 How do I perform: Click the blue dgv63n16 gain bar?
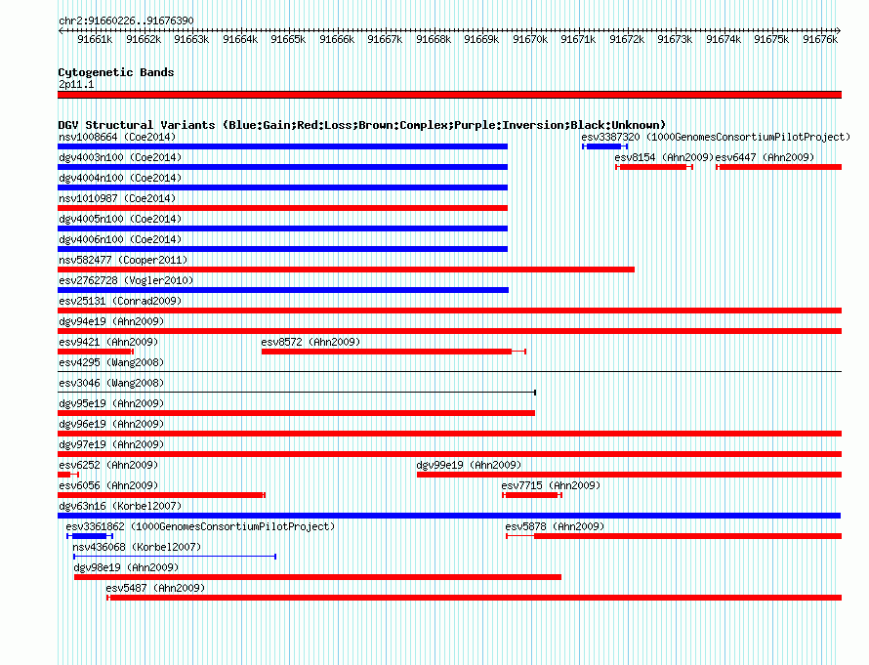[x=449, y=516]
